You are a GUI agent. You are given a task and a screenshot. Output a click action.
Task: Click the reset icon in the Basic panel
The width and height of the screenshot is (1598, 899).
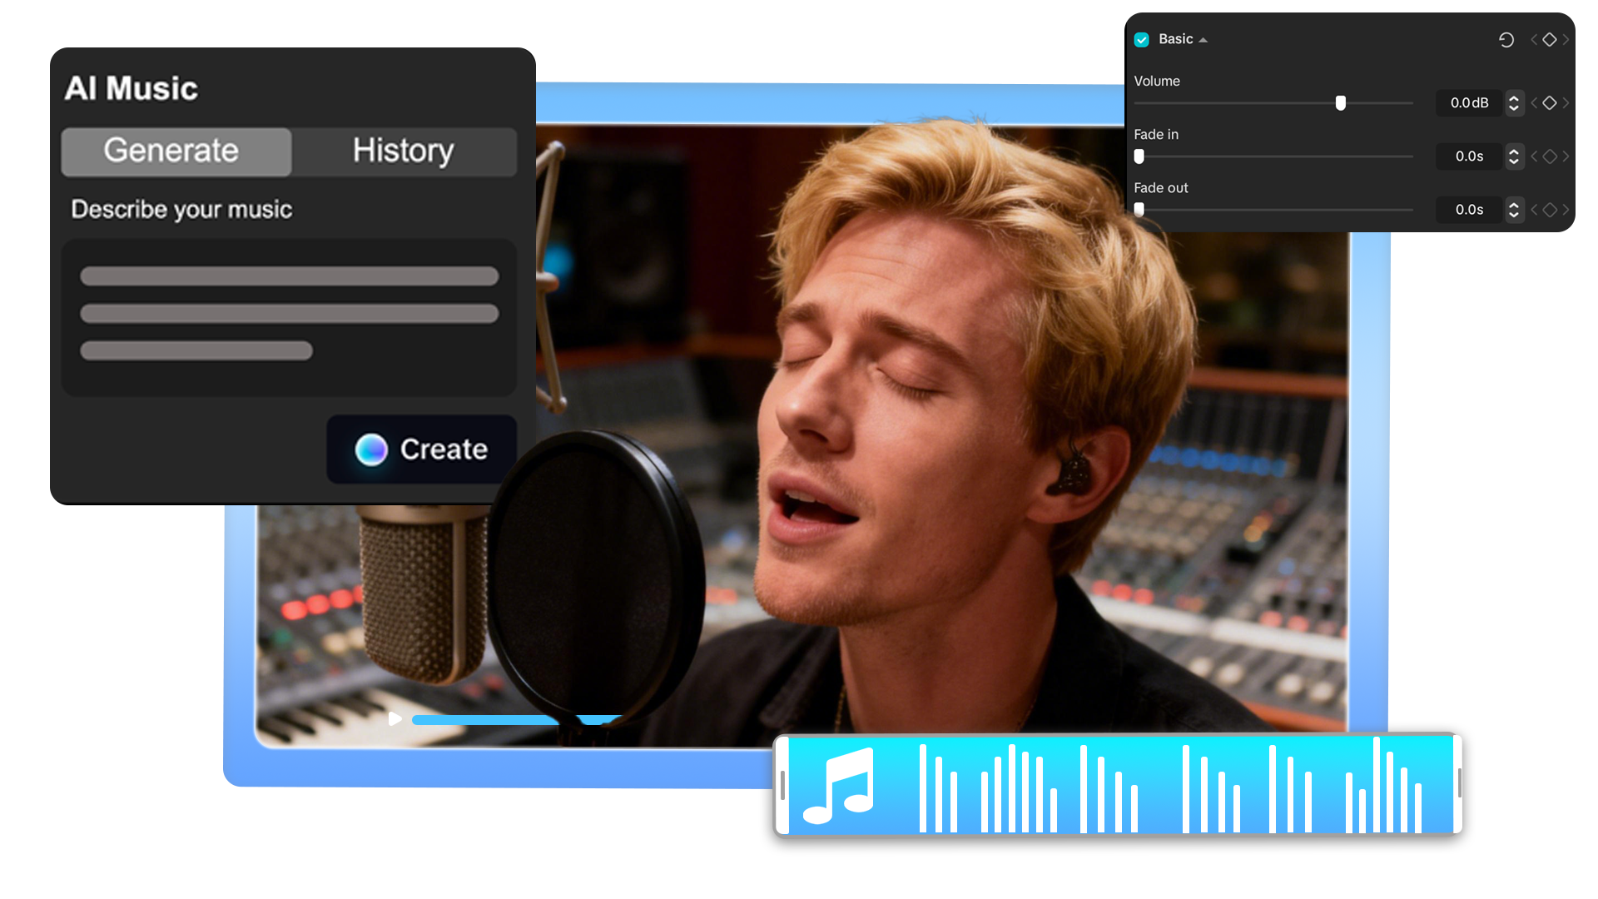point(1506,40)
